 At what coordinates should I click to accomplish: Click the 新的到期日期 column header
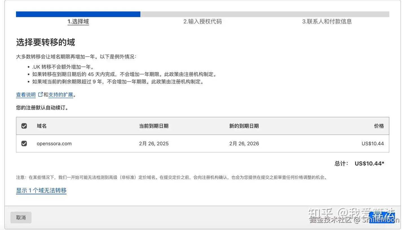click(x=244, y=126)
